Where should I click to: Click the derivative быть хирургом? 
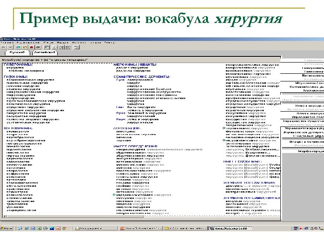pyautogui.click(x=141, y=107)
